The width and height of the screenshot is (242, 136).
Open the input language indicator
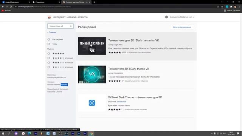pos(225,133)
